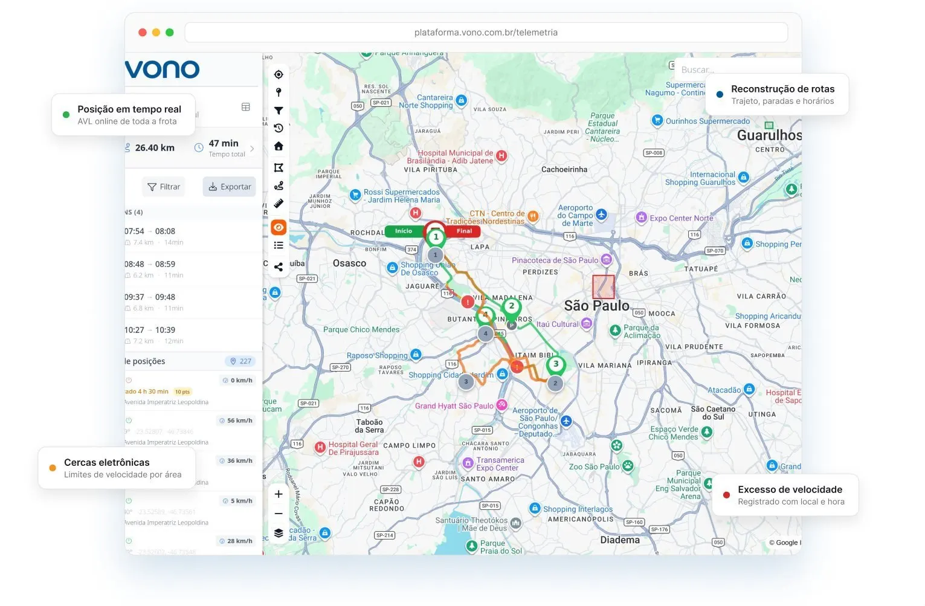925x606 pixels.
Task: Click the Vono logo
Action: (x=162, y=70)
